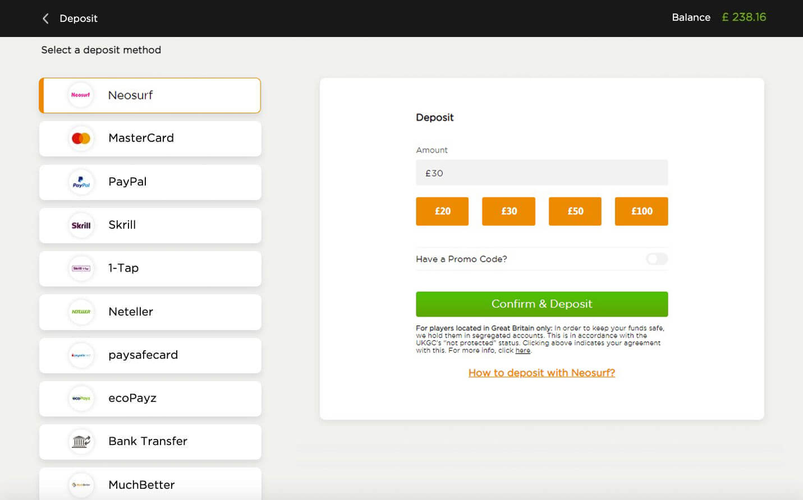803x500 pixels.
Task: Click the £ 238.16 balance value
Action: pyautogui.click(x=744, y=17)
